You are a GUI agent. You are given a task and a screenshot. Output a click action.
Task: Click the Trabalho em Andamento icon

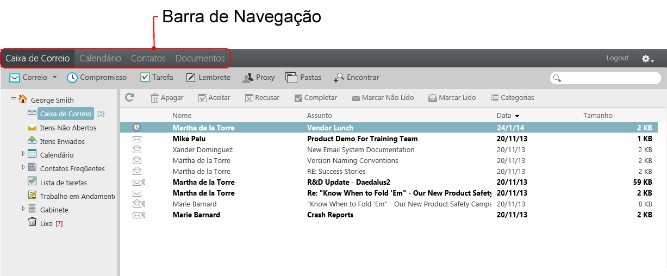[32, 195]
